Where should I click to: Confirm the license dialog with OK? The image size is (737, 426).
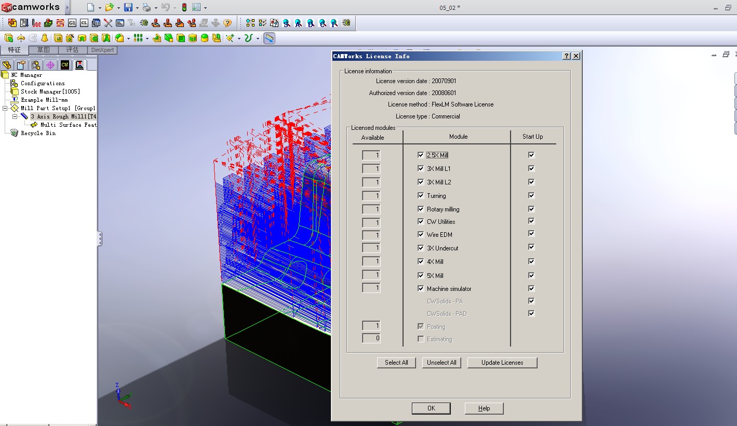tap(431, 408)
